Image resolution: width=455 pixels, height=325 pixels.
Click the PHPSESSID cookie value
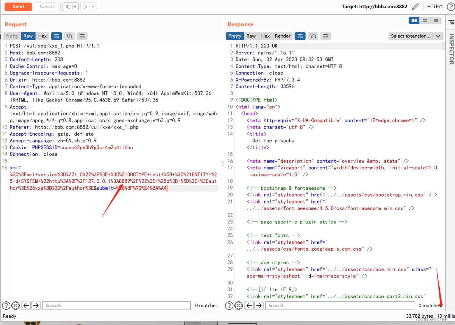tap(96, 147)
